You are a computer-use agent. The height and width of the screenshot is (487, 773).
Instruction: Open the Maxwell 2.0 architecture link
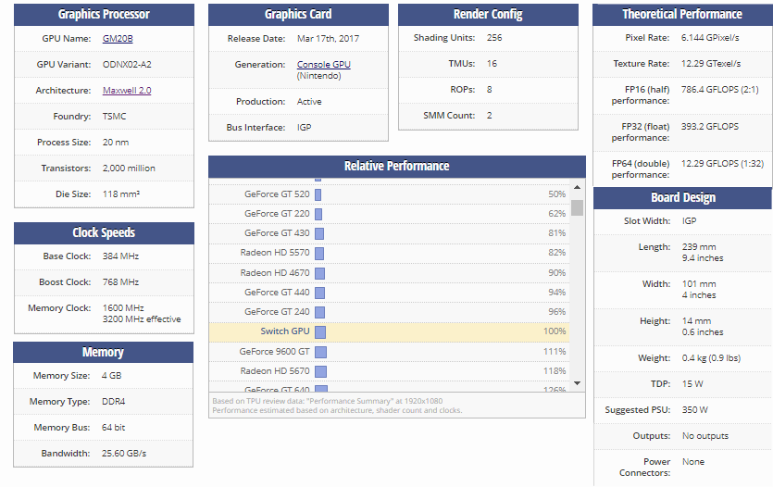click(x=127, y=91)
